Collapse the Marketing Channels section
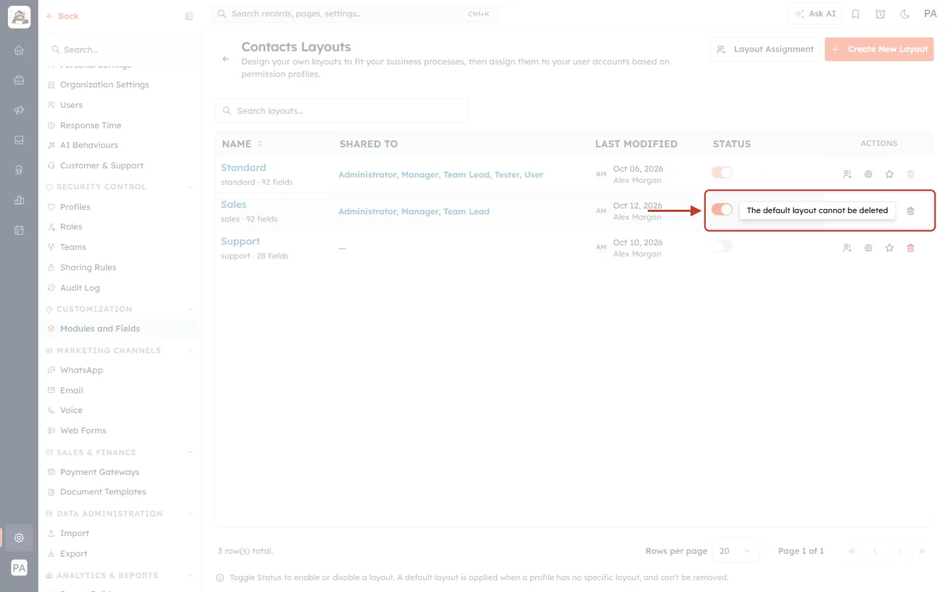This screenshot has height=592, width=948. (190, 351)
